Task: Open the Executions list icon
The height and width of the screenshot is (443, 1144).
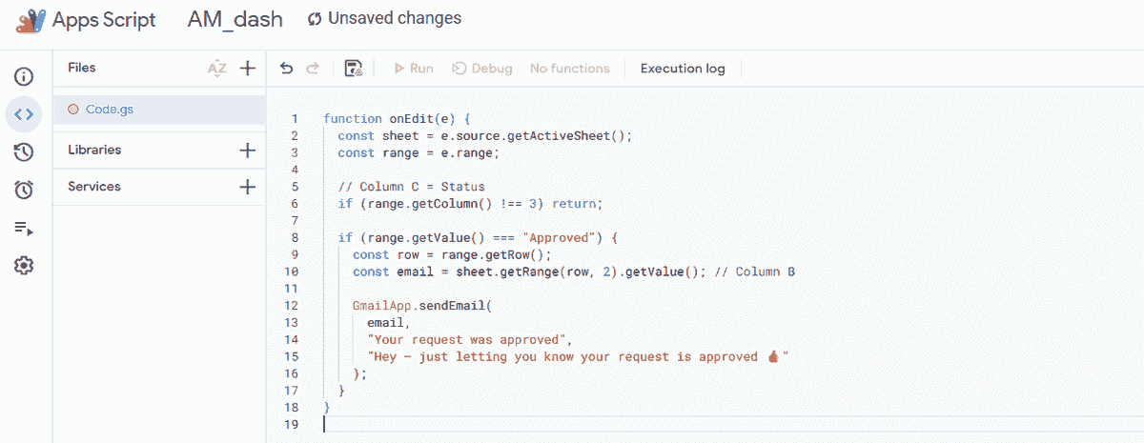Action: (25, 228)
